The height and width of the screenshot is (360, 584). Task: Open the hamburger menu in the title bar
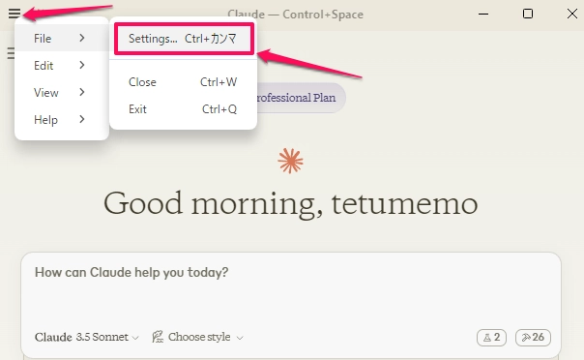[x=15, y=14]
